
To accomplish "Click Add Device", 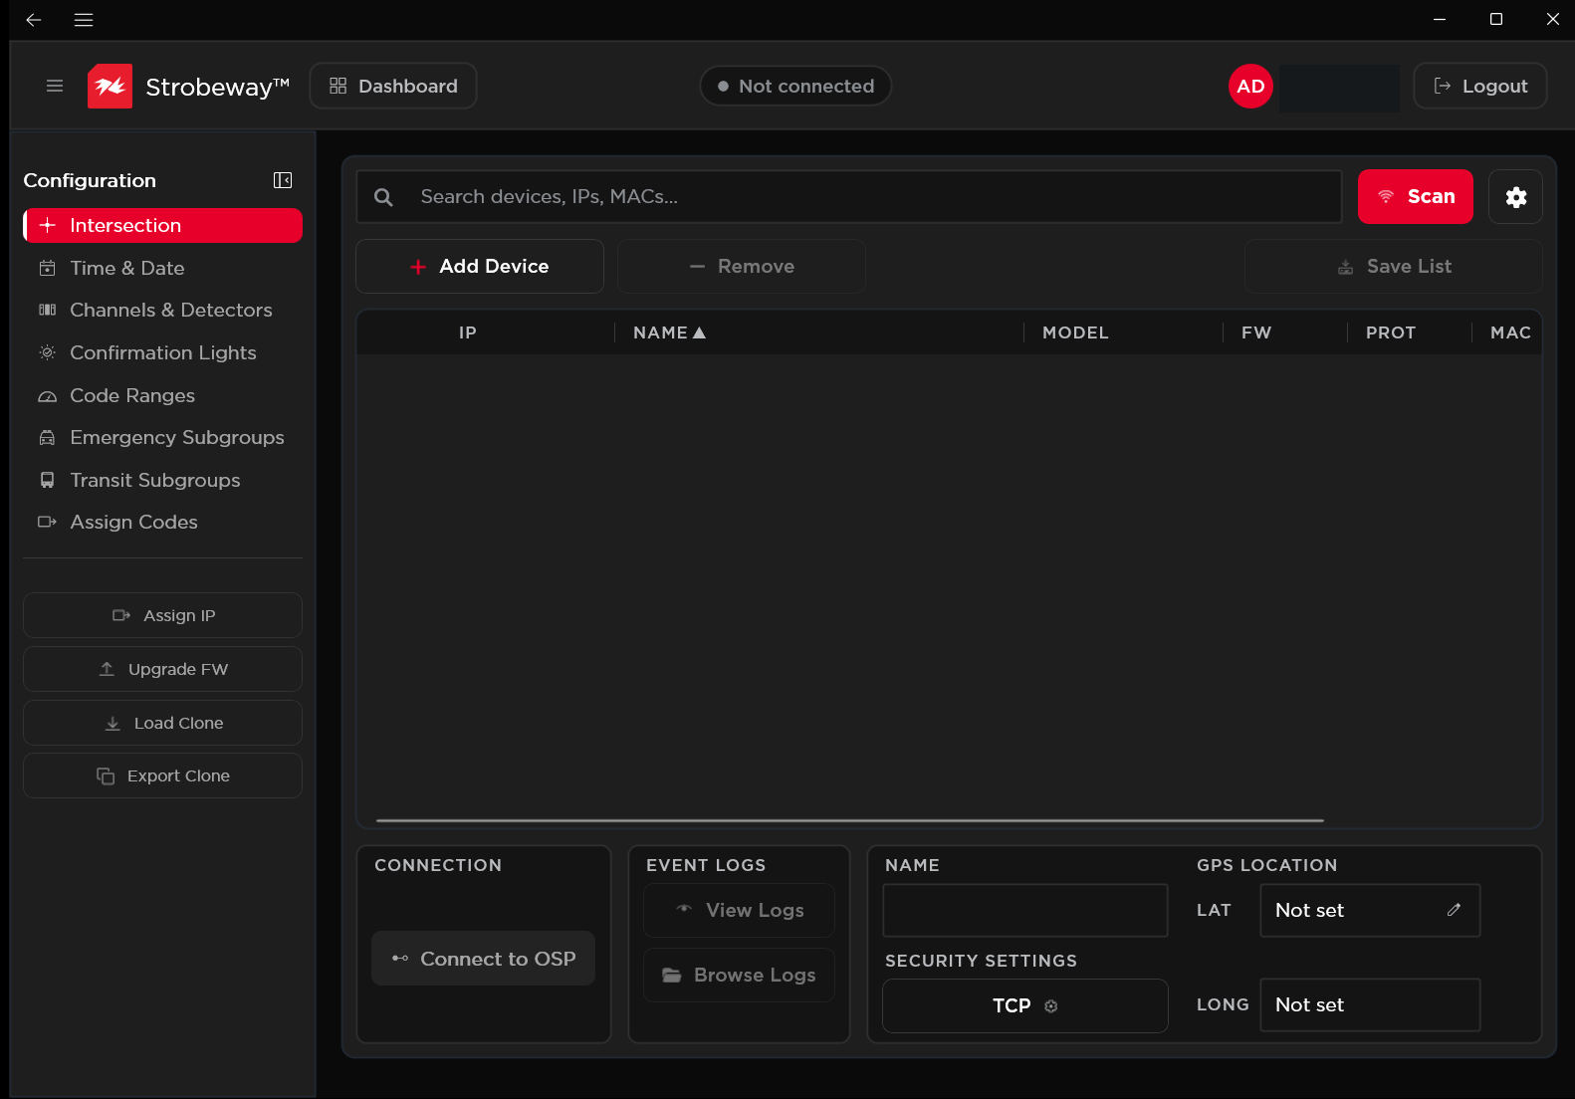I will pos(480,266).
